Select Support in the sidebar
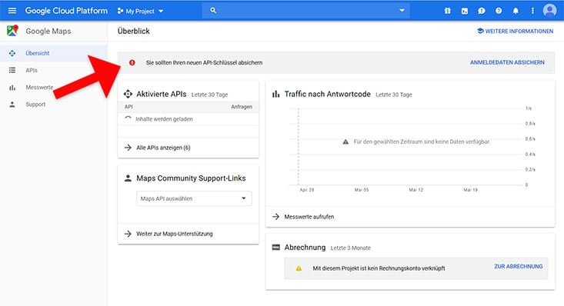The width and height of the screenshot is (564, 306). tap(54, 105)
